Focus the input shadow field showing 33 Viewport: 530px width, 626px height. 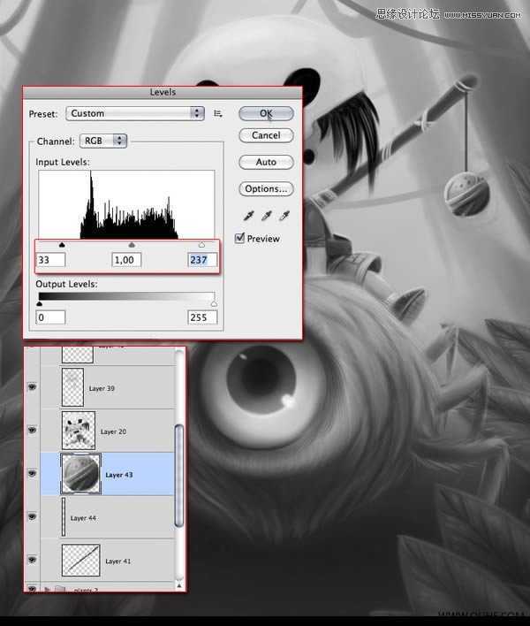tap(50, 260)
